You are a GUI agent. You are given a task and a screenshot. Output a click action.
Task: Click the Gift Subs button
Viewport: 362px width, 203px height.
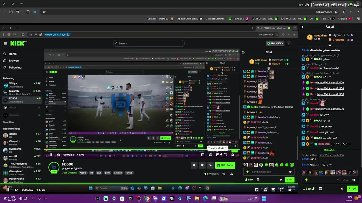pyautogui.click(x=225, y=165)
